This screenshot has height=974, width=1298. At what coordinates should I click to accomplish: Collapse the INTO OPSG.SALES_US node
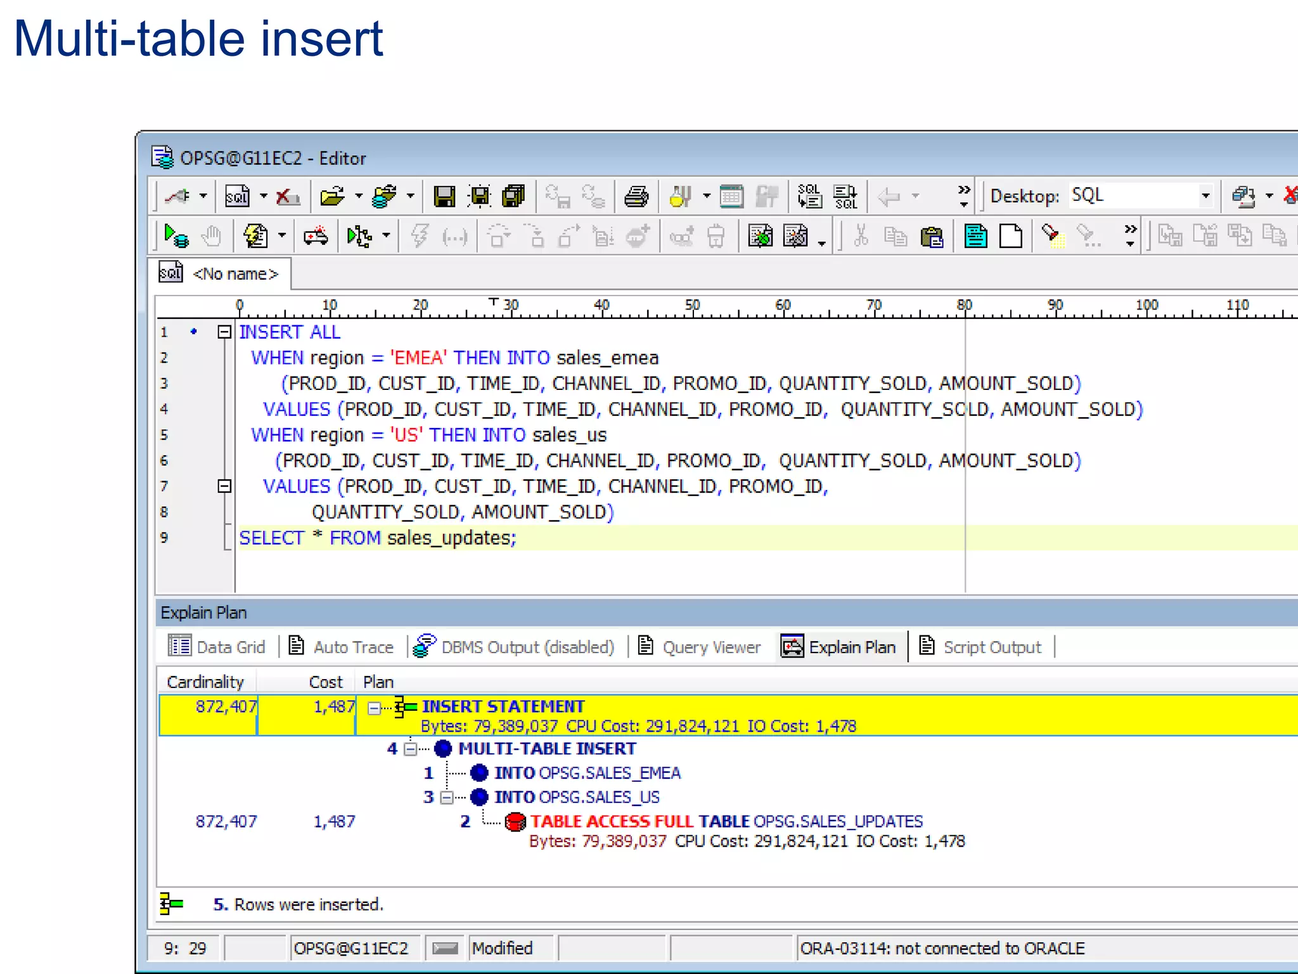pyautogui.click(x=447, y=798)
